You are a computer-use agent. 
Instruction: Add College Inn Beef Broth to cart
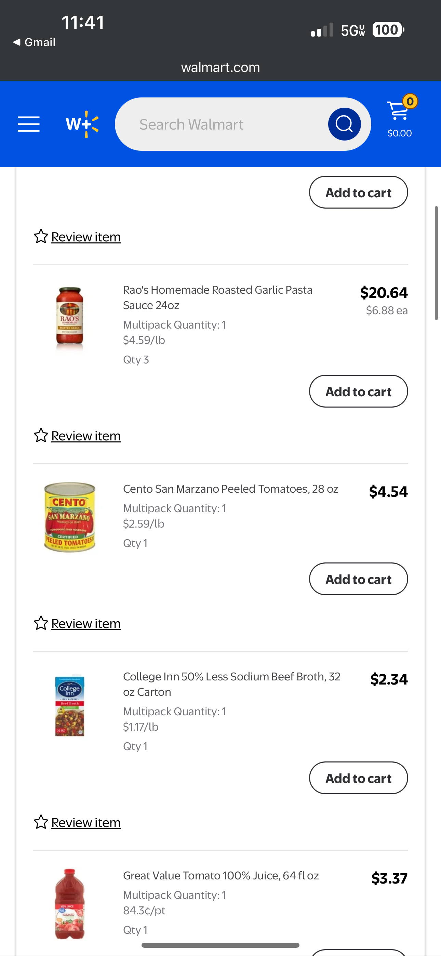pos(358,778)
